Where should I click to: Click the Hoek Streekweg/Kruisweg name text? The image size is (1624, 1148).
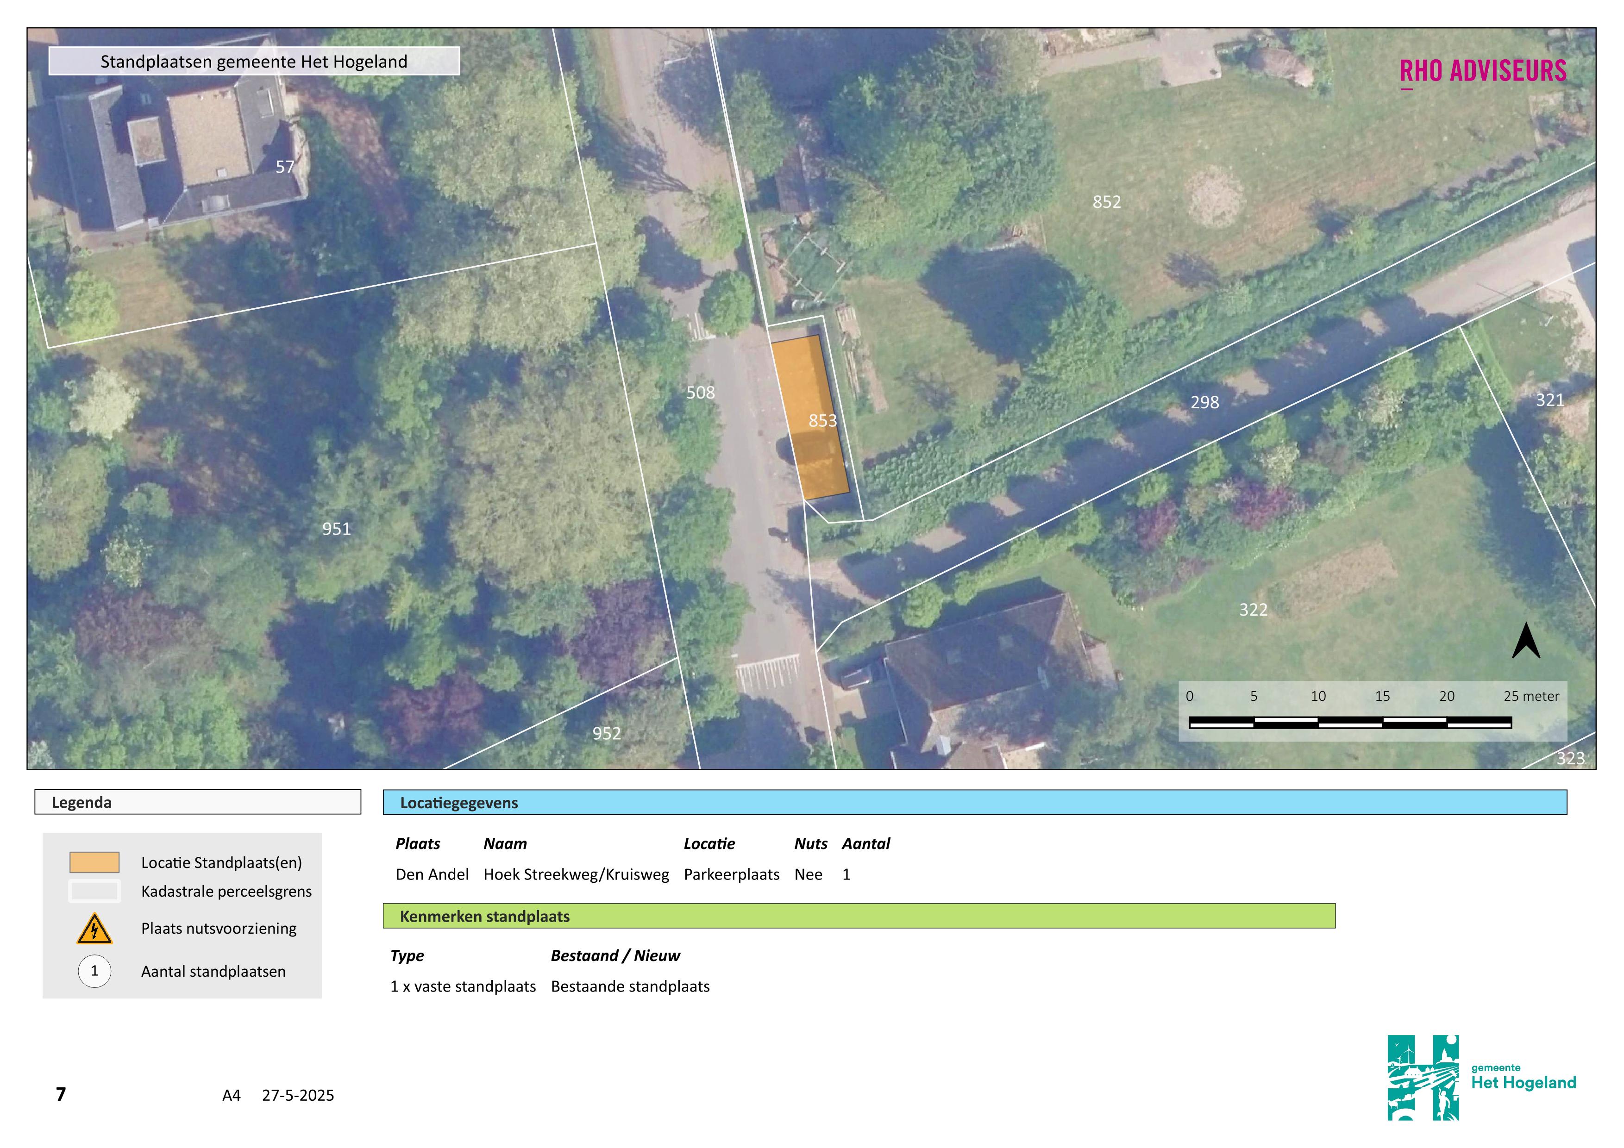(x=576, y=874)
